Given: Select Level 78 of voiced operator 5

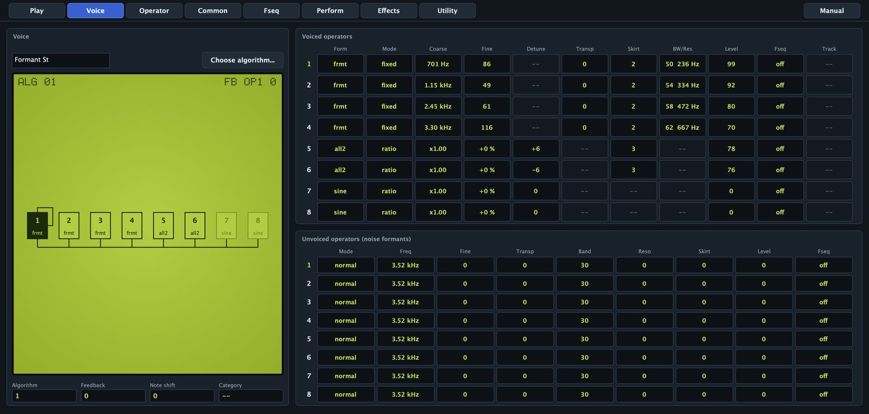Looking at the screenshot, I should tap(731, 149).
